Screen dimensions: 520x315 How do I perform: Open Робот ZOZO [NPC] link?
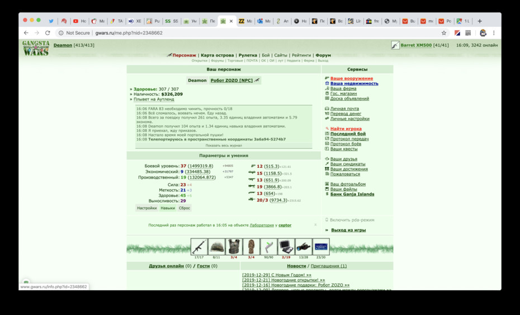[231, 81]
